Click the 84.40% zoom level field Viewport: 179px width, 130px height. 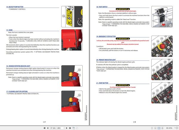[169, 128]
